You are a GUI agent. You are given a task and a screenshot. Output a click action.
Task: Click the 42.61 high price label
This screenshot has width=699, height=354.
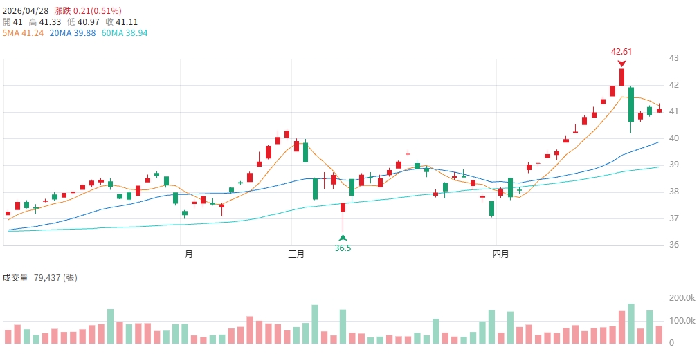[x=621, y=51]
